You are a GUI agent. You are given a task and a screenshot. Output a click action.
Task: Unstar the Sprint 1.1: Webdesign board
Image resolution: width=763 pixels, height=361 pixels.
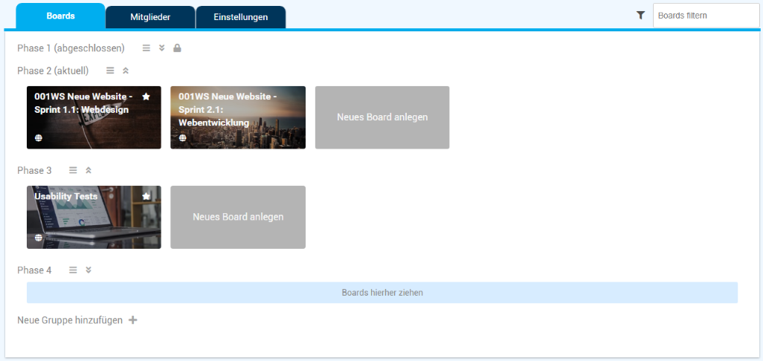point(146,97)
